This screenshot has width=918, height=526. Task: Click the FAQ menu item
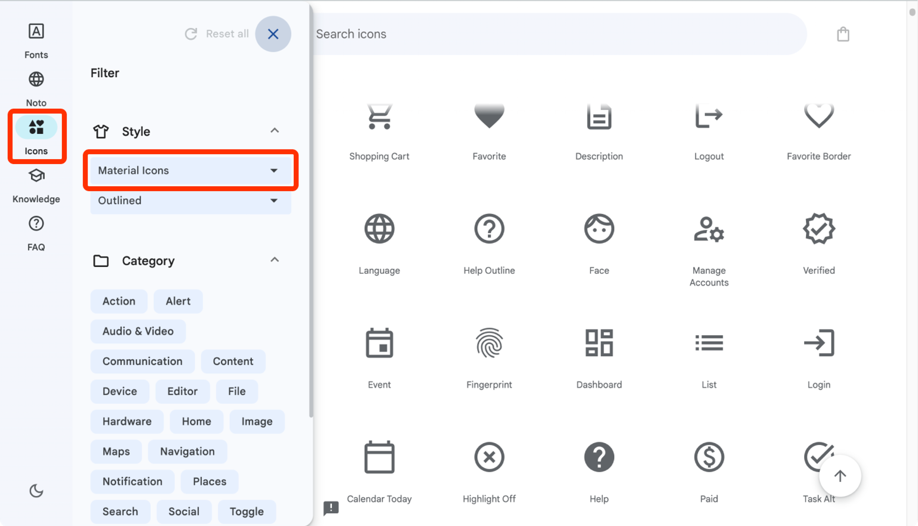point(36,233)
